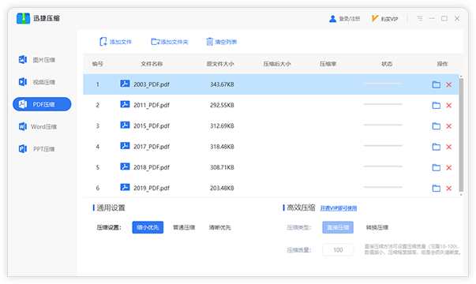Open folder for 2011_PDF.pdf
Image resolution: width=476 pixels, height=284 pixels.
click(437, 105)
